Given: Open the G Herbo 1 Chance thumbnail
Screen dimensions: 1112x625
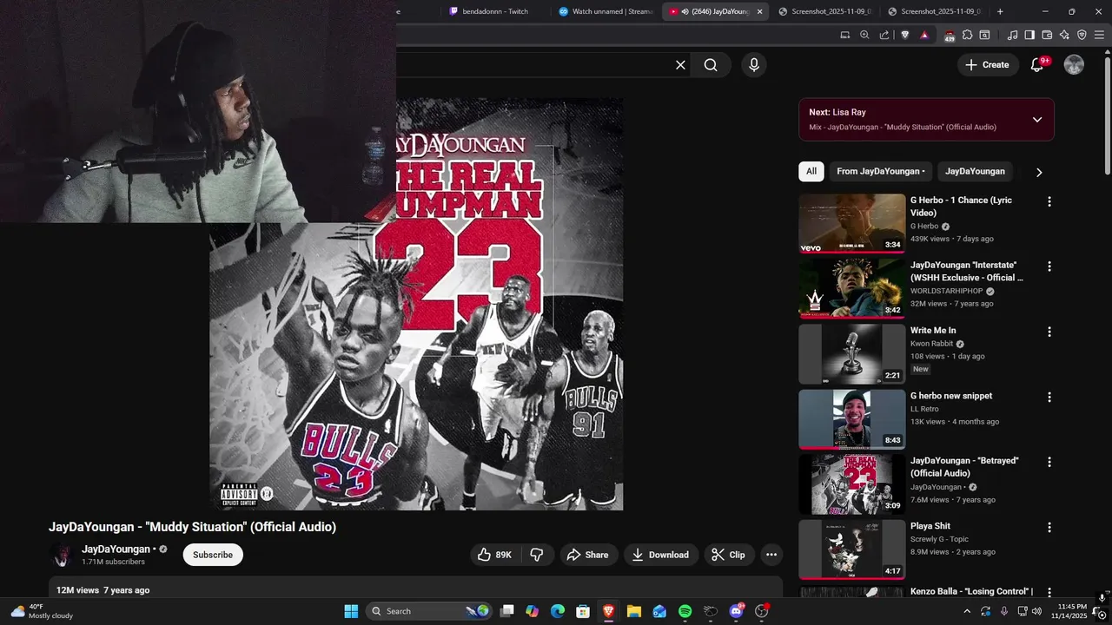Looking at the screenshot, I should [x=851, y=223].
